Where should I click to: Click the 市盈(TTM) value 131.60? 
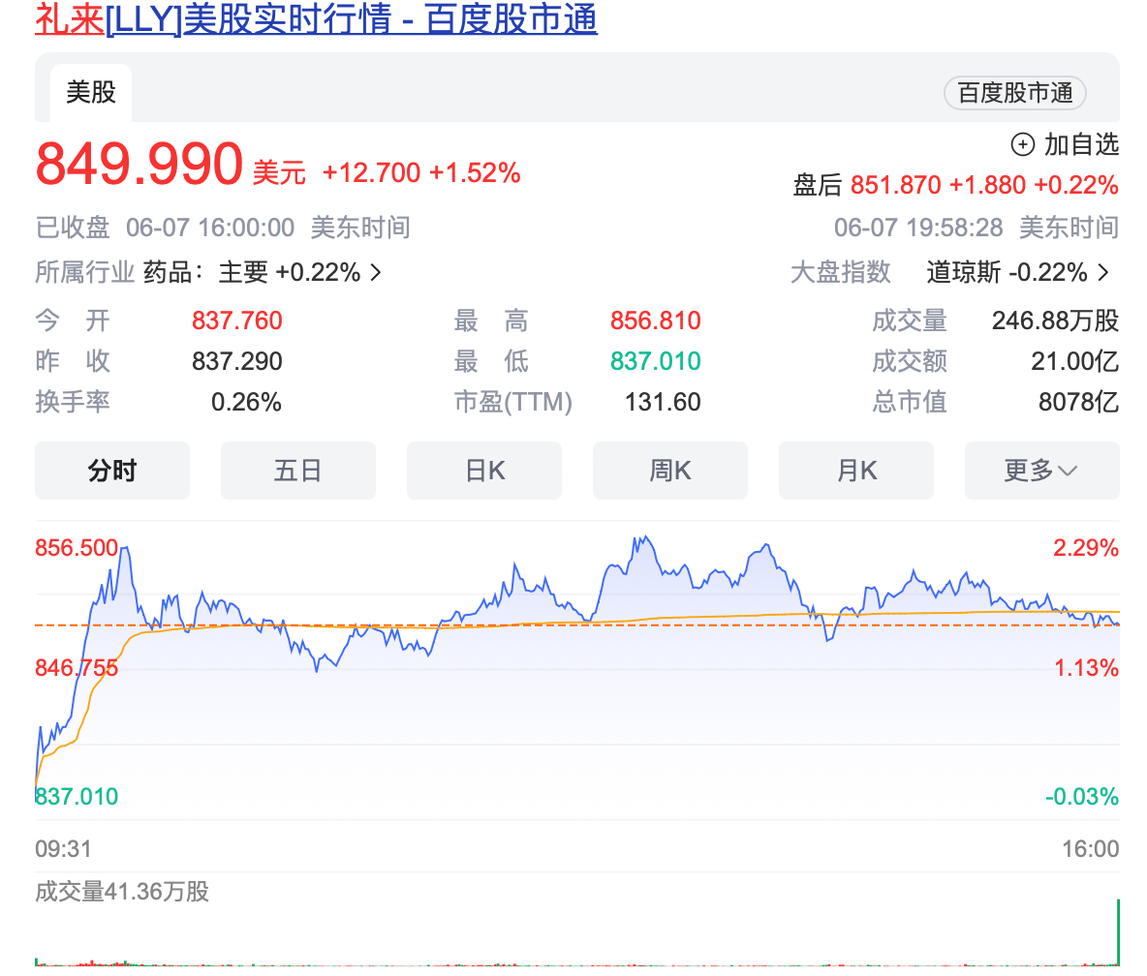coord(663,402)
